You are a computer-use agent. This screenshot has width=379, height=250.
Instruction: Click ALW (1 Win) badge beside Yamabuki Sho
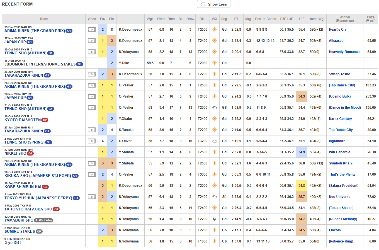pyautogui.click(x=43, y=220)
